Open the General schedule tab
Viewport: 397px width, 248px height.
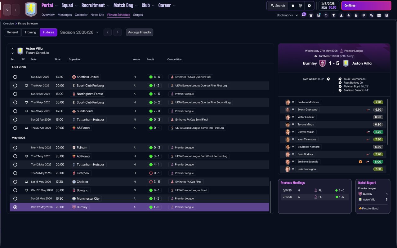click(12, 32)
